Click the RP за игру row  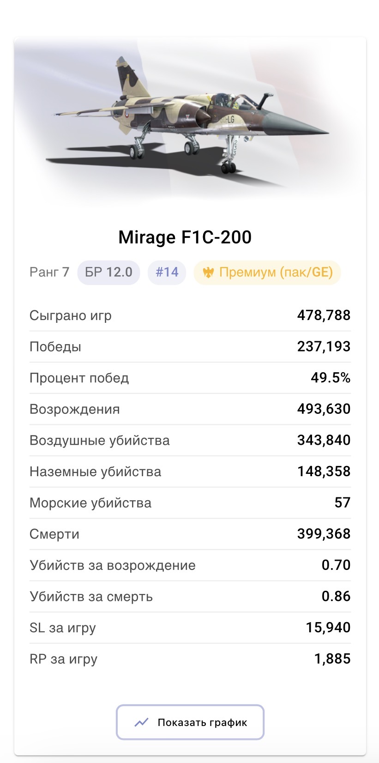pyautogui.click(x=190, y=659)
